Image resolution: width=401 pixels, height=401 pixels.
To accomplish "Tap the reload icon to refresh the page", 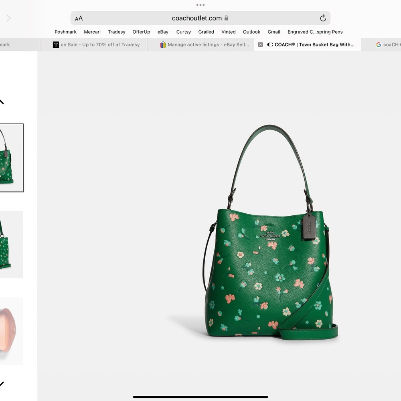I will coord(323,18).
